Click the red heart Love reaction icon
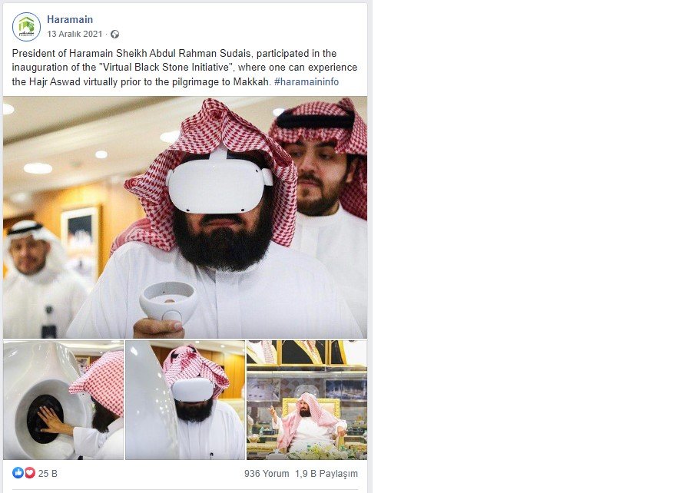The image size is (676, 493). [x=29, y=473]
